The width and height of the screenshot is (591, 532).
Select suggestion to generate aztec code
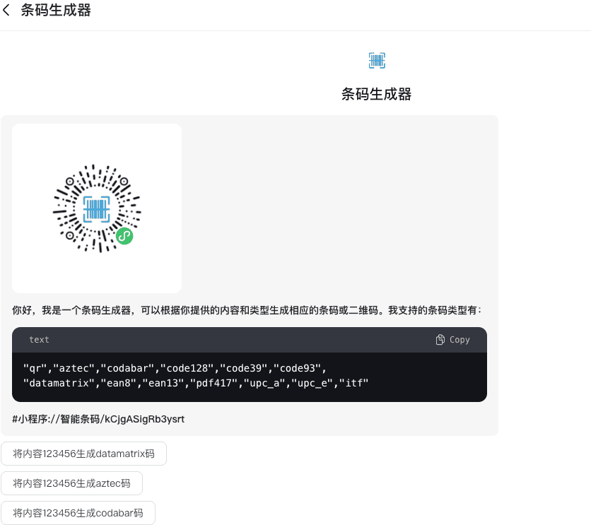pos(71,483)
